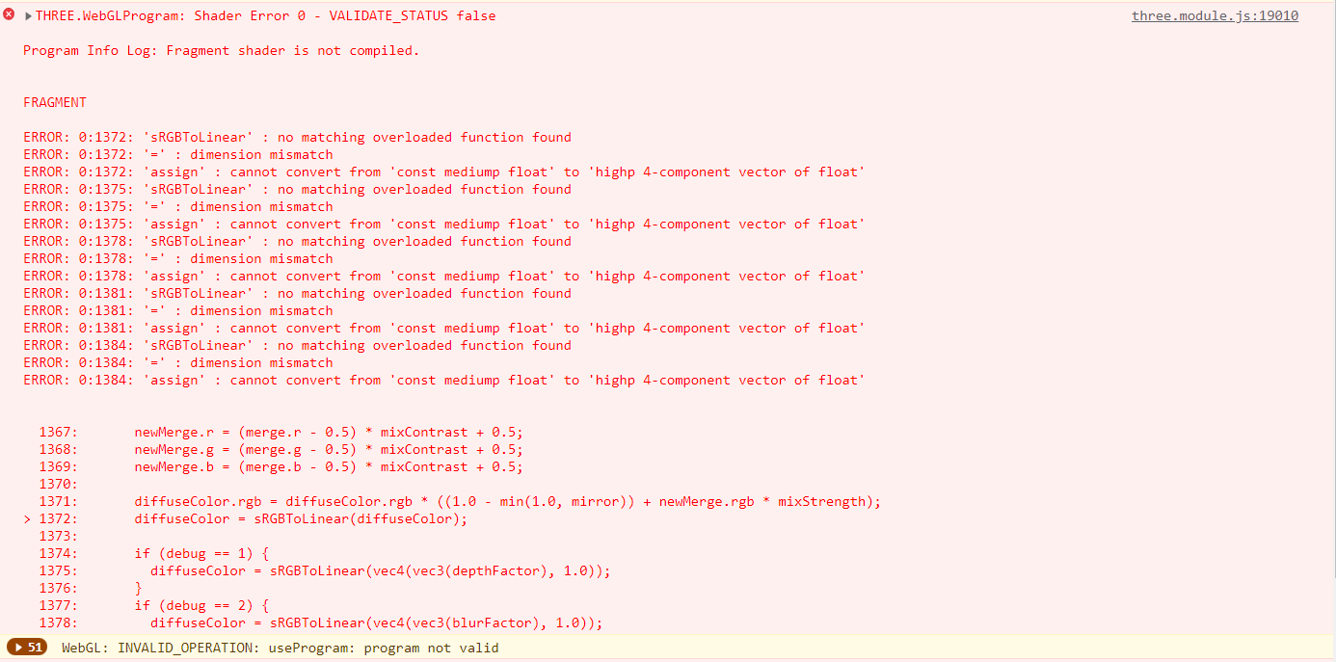Click the 'if (debug == 1)' line
This screenshot has height=662, width=1336.
201,554
